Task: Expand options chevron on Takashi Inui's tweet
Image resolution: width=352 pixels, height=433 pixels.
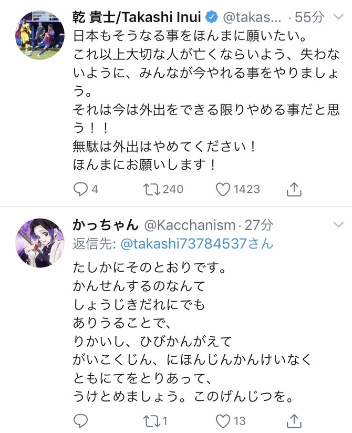Action: [x=338, y=17]
